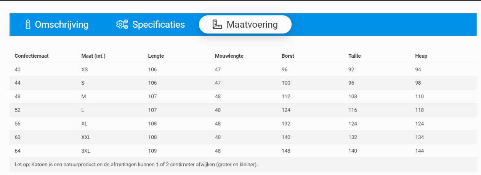This screenshot has height=175, width=481.
Task: Click the Heup column header
Action: tap(421, 56)
